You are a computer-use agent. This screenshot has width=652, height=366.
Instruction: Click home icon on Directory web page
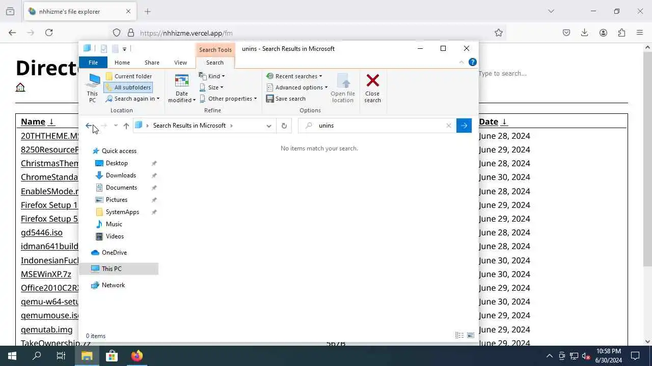[x=20, y=87]
